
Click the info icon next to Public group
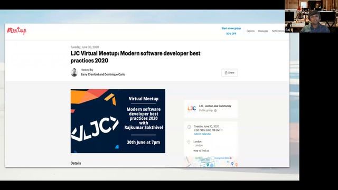tap(215, 110)
